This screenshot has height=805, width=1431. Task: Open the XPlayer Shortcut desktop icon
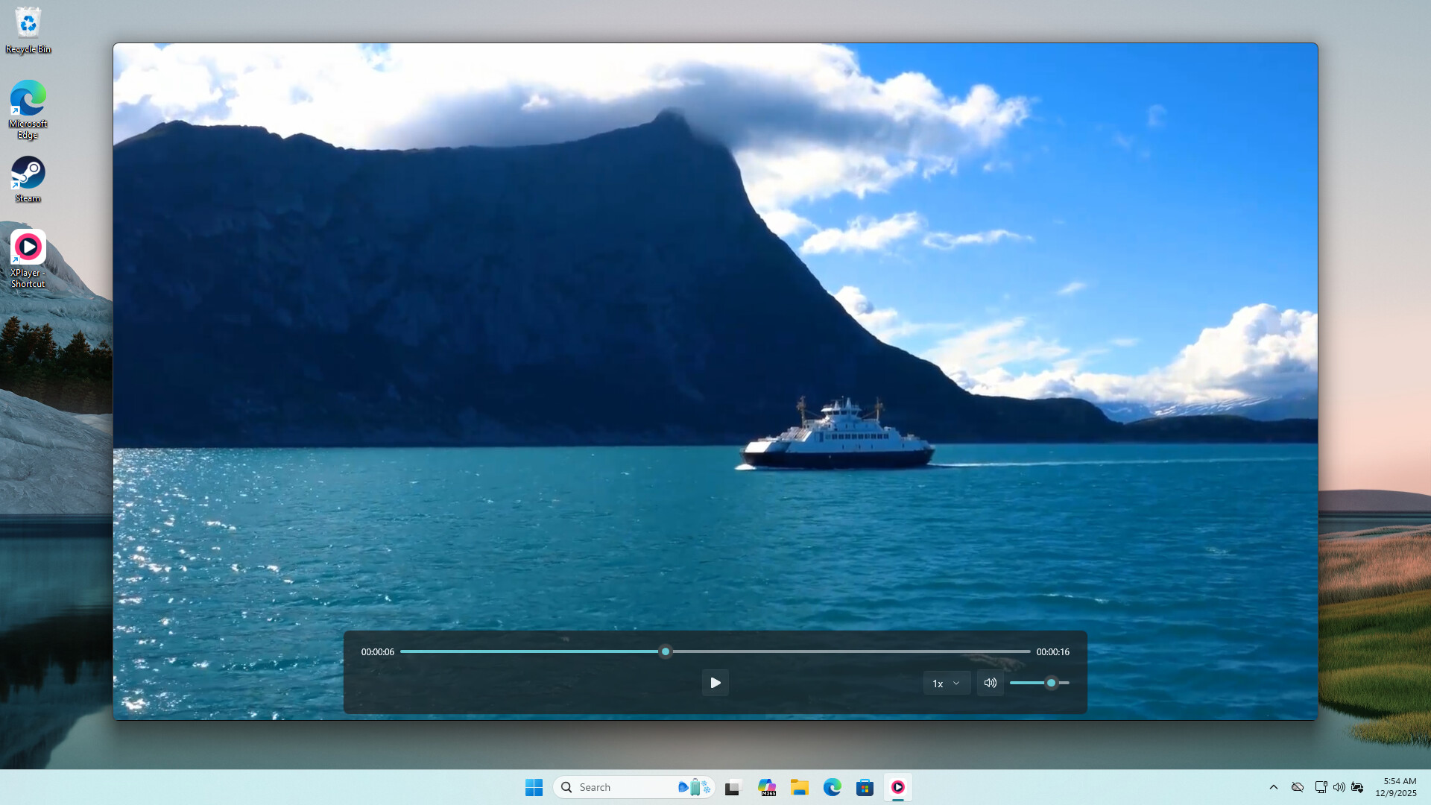[28, 258]
